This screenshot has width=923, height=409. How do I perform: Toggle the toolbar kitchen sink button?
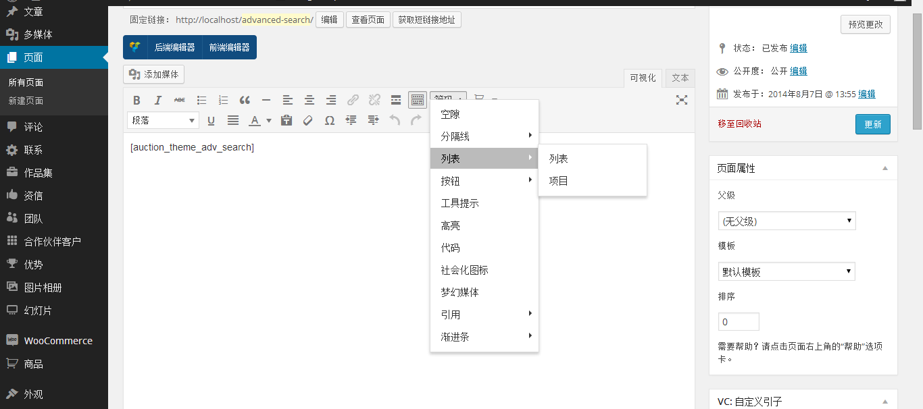tap(418, 101)
